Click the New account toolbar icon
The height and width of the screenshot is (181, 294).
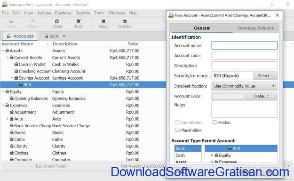103,21
